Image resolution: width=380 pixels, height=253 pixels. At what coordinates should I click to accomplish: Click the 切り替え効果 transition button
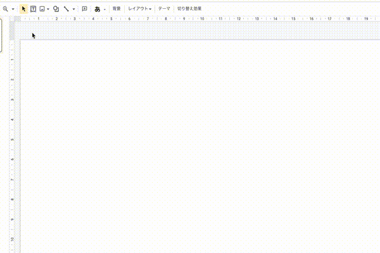point(189,9)
